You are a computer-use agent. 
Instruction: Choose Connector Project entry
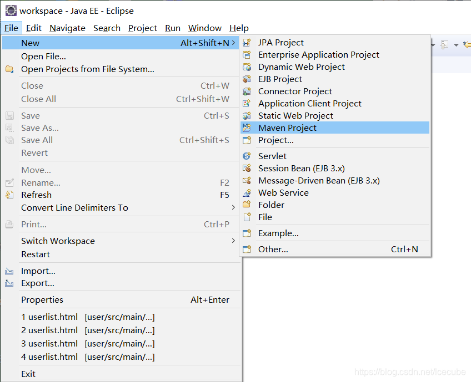335,91
